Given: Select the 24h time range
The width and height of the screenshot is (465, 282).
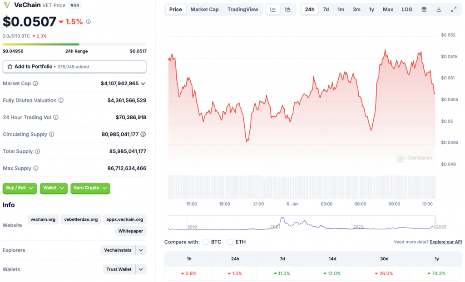Looking at the screenshot, I should [310, 10].
